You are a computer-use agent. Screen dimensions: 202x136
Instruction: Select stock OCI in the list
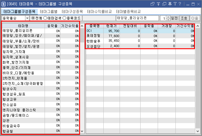(x=140, y=31)
